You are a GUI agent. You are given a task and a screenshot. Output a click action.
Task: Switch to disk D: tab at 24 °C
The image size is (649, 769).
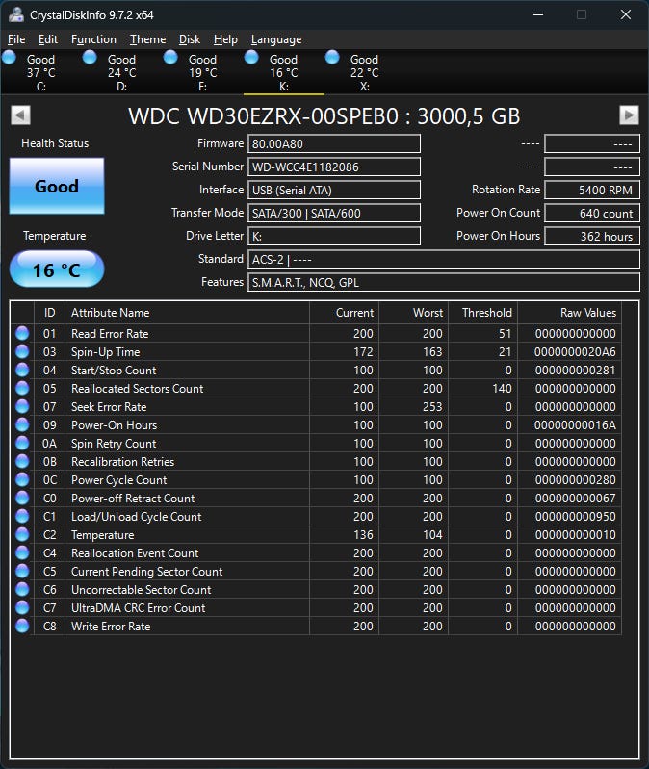click(x=121, y=72)
